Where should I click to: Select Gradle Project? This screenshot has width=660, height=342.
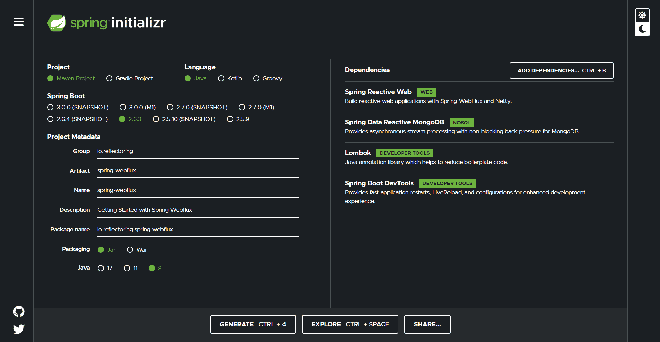(x=109, y=78)
